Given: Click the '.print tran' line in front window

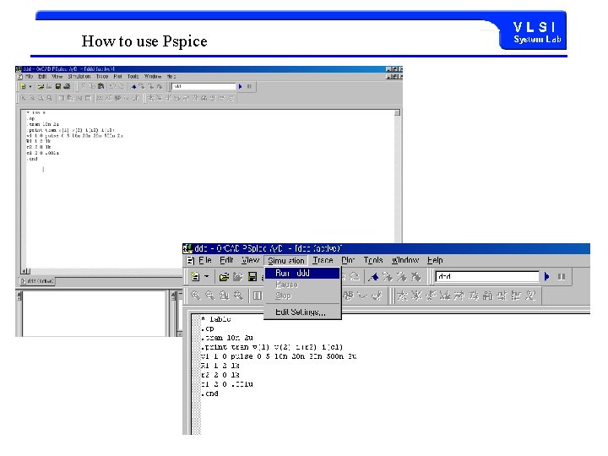Looking at the screenshot, I should click(272, 347).
